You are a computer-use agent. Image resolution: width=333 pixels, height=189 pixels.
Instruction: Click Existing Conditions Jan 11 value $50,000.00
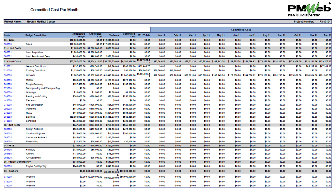[159, 70]
